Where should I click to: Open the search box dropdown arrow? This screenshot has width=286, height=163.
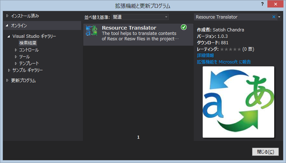pyautogui.click(x=279, y=17)
